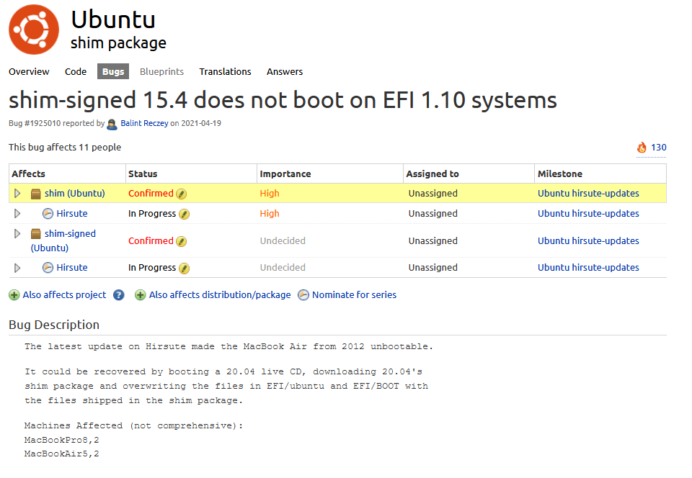Click the series icon in second Hirsute row
The height and width of the screenshot is (478, 692).
(48, 267)
